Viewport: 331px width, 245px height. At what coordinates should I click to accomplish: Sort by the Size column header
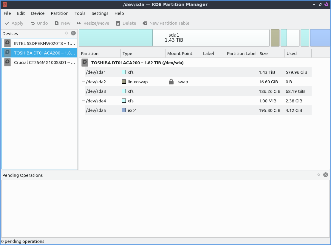click(x=271, y=54)
